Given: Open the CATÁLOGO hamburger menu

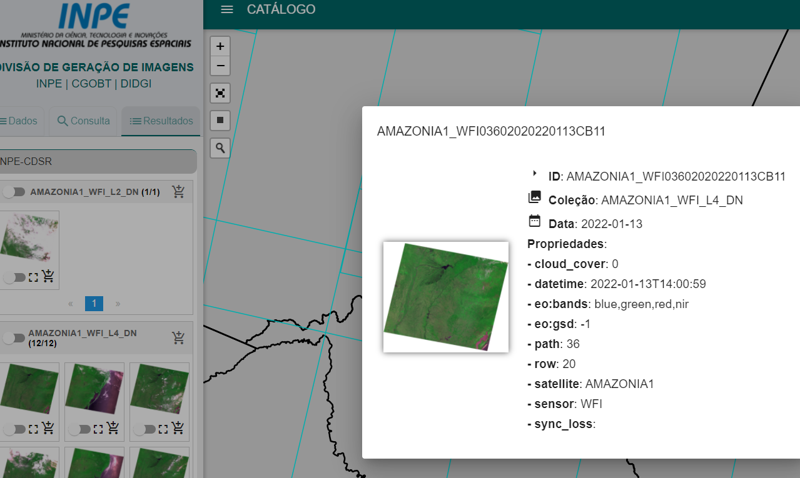Looking at the screenshot, I should point(226,9).
